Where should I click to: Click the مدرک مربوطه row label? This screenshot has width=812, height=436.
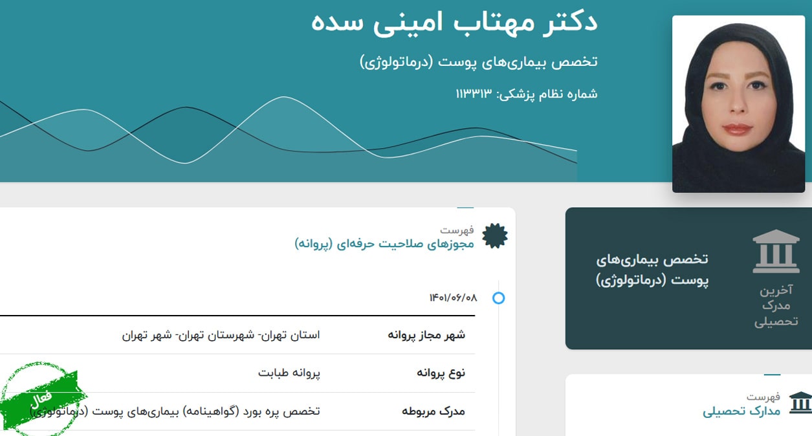tap(433, 411)
